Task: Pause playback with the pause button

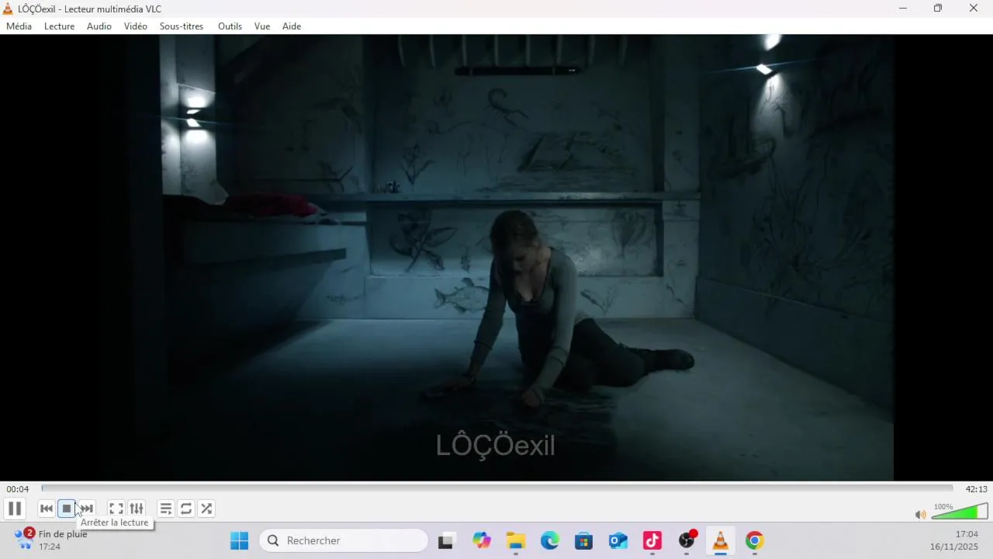Action: [14, 509]
